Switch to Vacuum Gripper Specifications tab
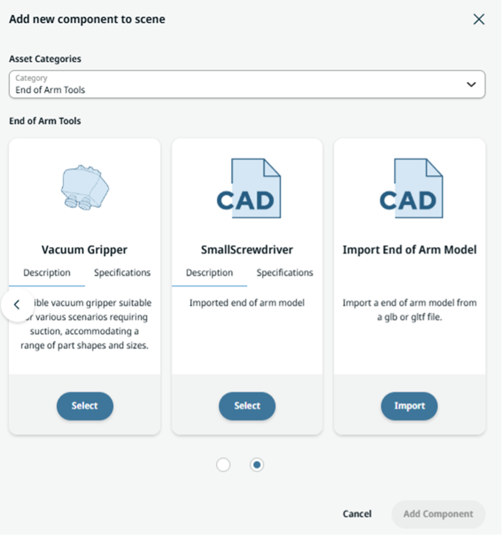This screenshot has width=503, height=536. tap(122, 273)
